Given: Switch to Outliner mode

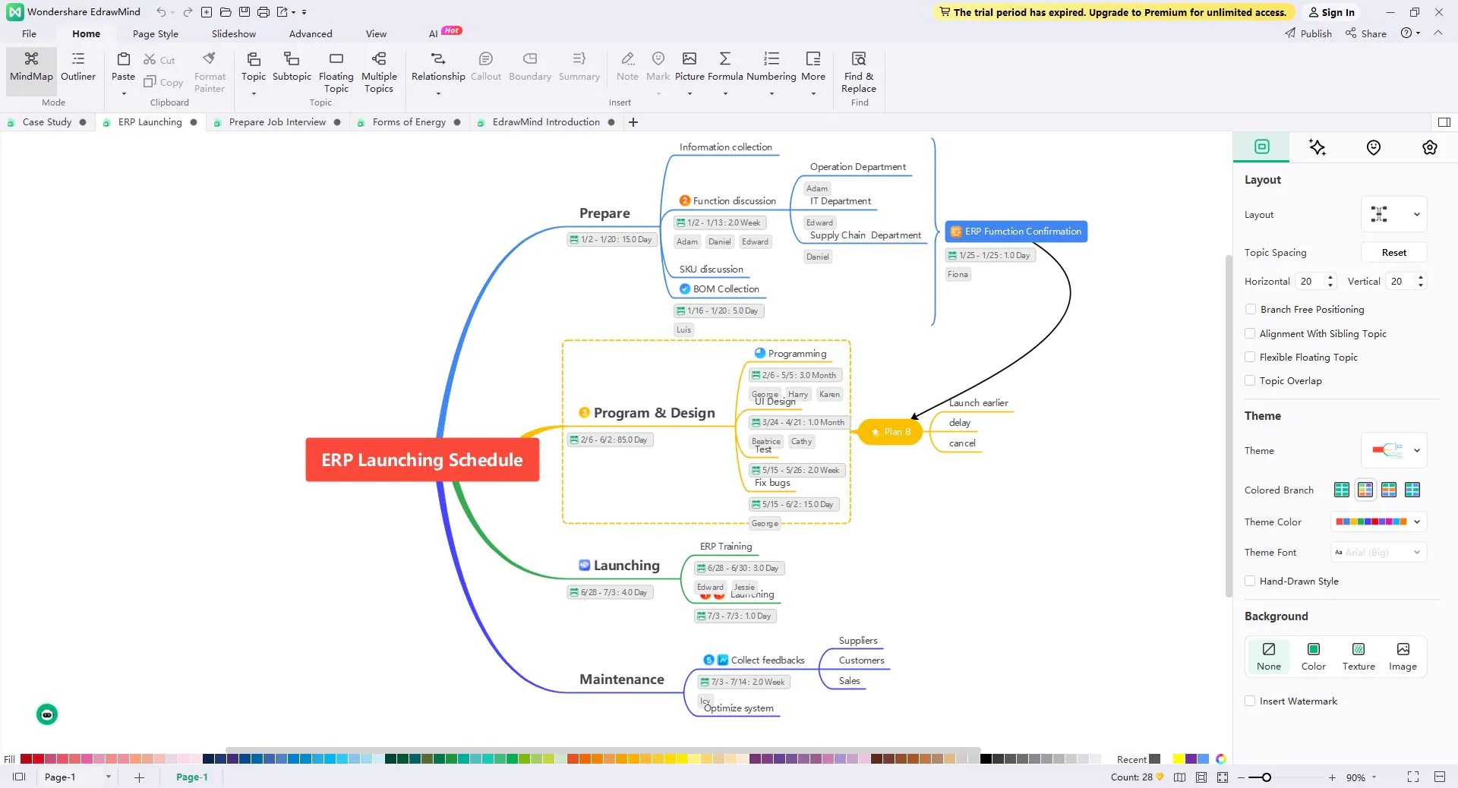Looking at the screenshot, I should click(x=78, y=67).
